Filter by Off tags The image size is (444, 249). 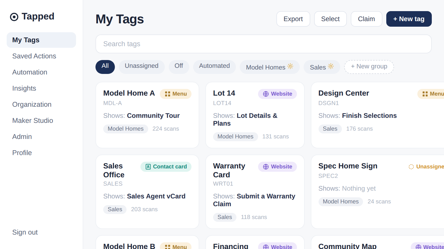pyautogui.click(x=179, y=67)
